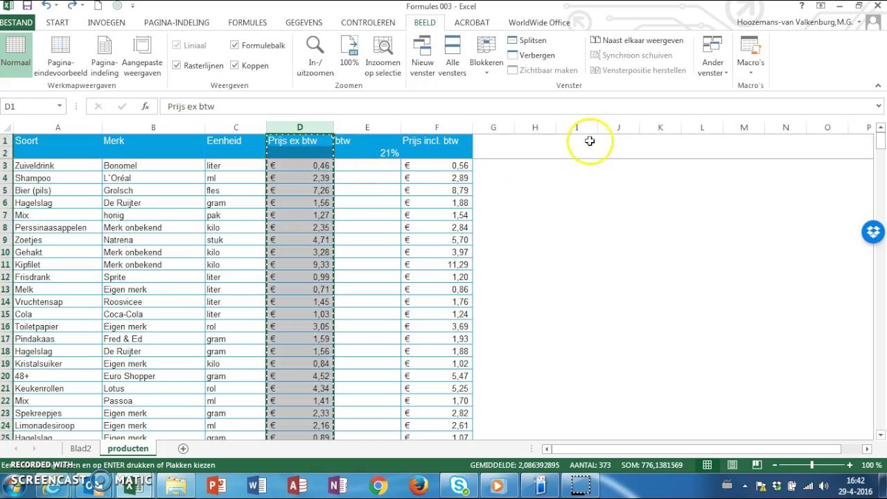Open the undo history dropdown arrow

tap(58, 6)
